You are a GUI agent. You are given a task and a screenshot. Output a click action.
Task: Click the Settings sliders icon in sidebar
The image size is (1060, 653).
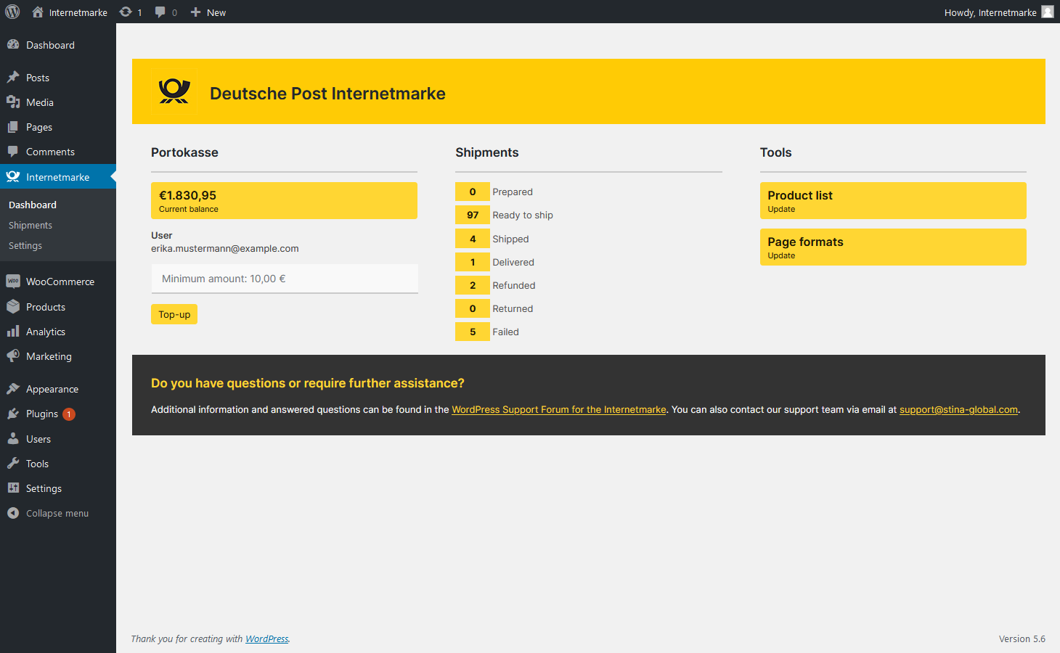point(13,488)
